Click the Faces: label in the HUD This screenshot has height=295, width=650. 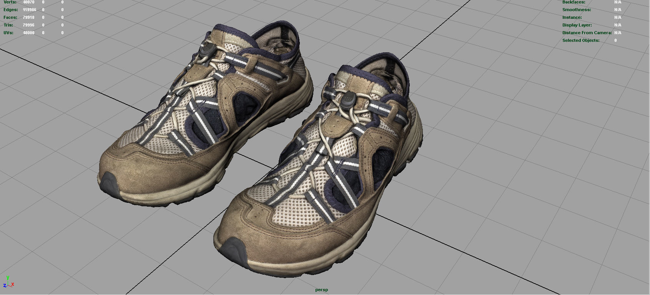pos(10,17)
